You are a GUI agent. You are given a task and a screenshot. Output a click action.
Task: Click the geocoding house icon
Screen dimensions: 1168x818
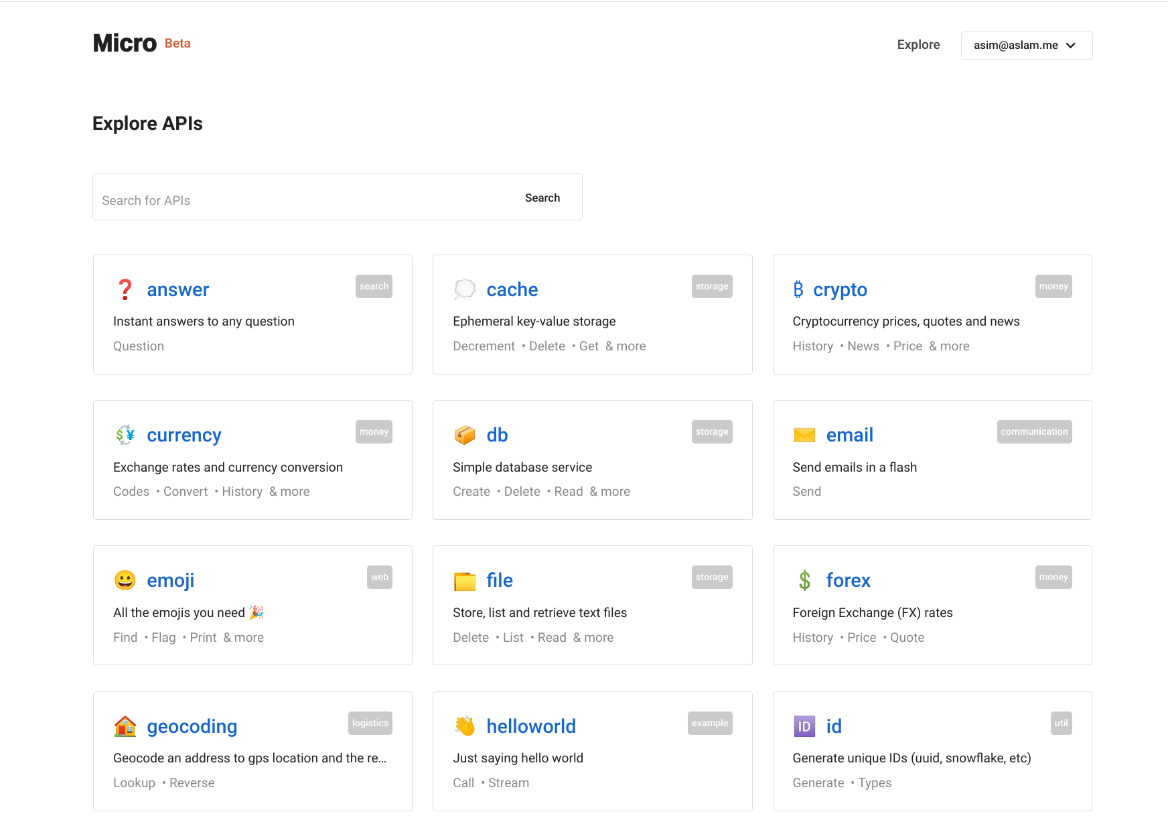tap(125, 726)
